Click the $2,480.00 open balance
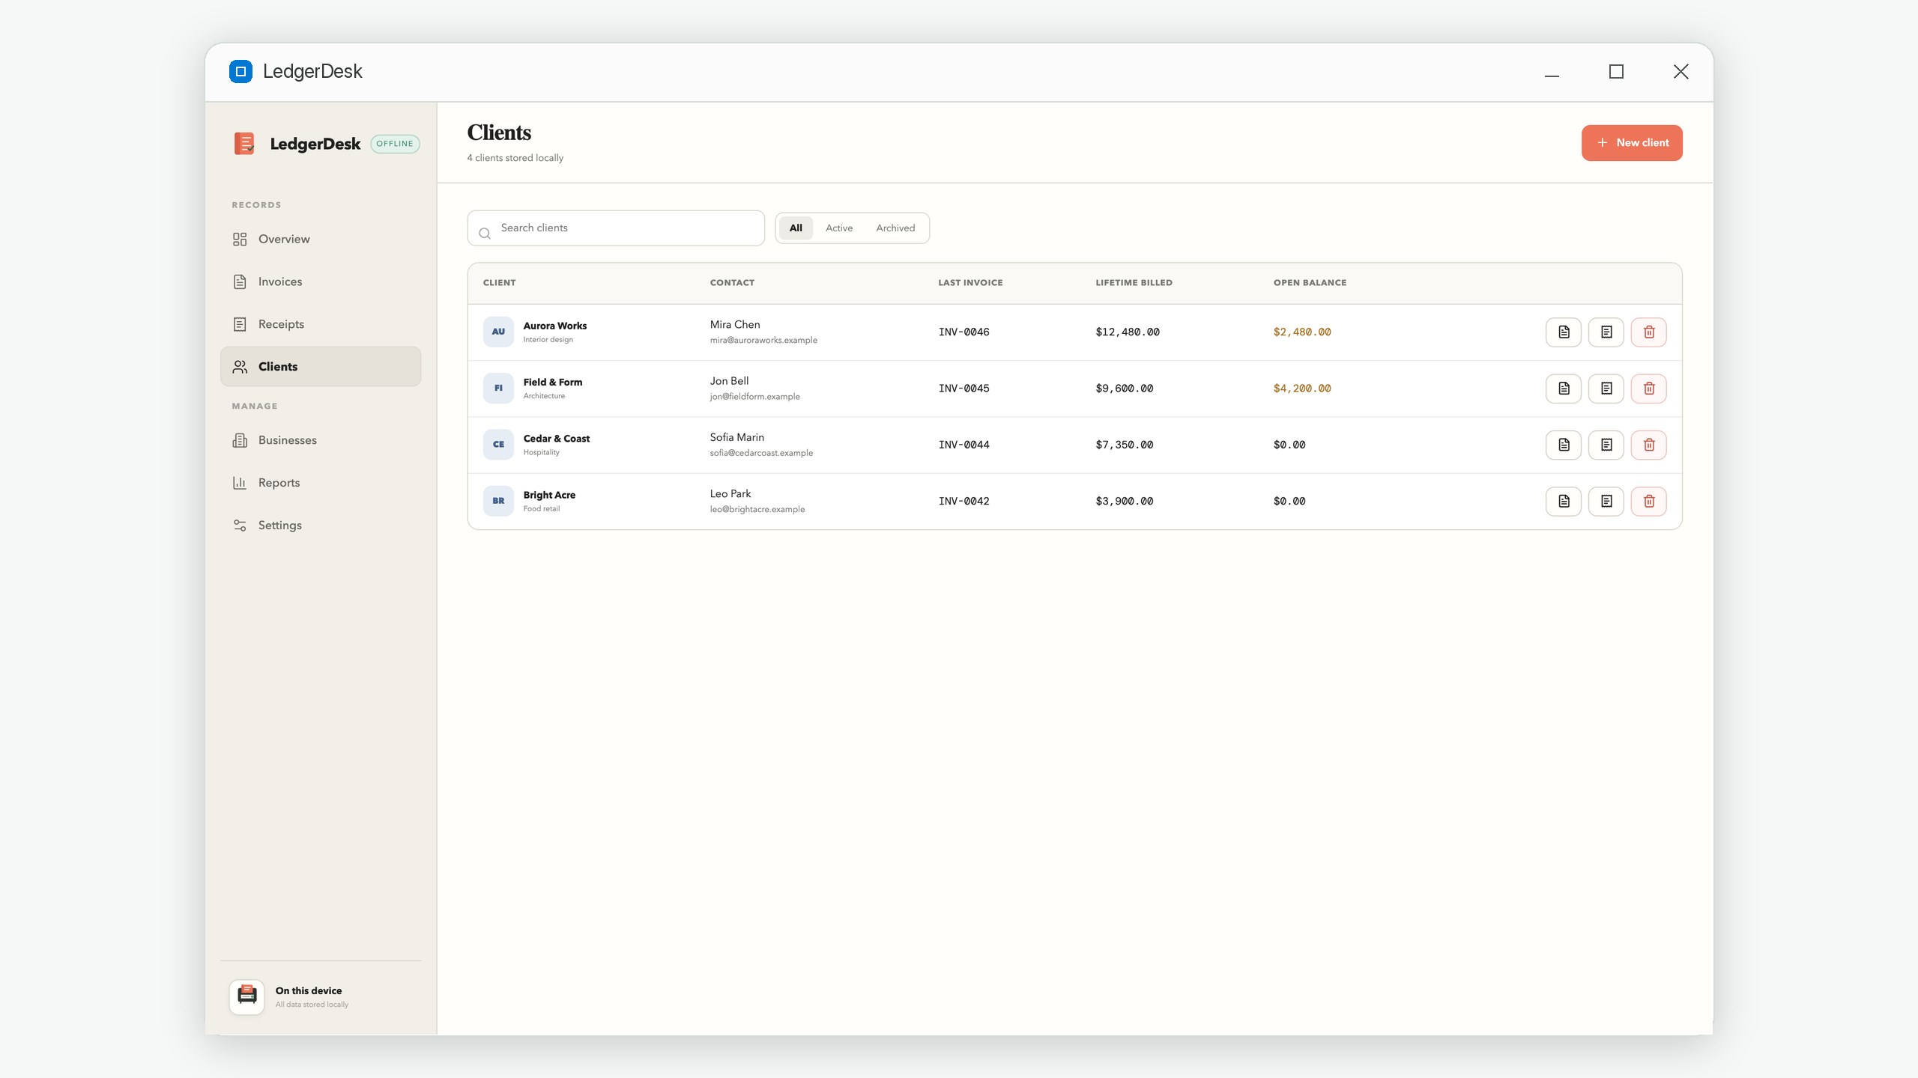Screen dimensions: 1918x1078 [x=1302, y=332]
